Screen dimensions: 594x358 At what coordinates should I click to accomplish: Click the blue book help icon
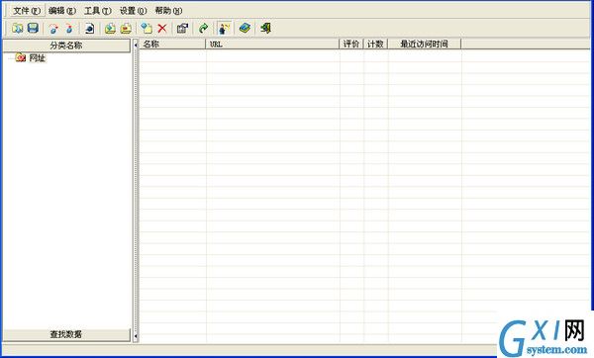[x=245, y=28]
